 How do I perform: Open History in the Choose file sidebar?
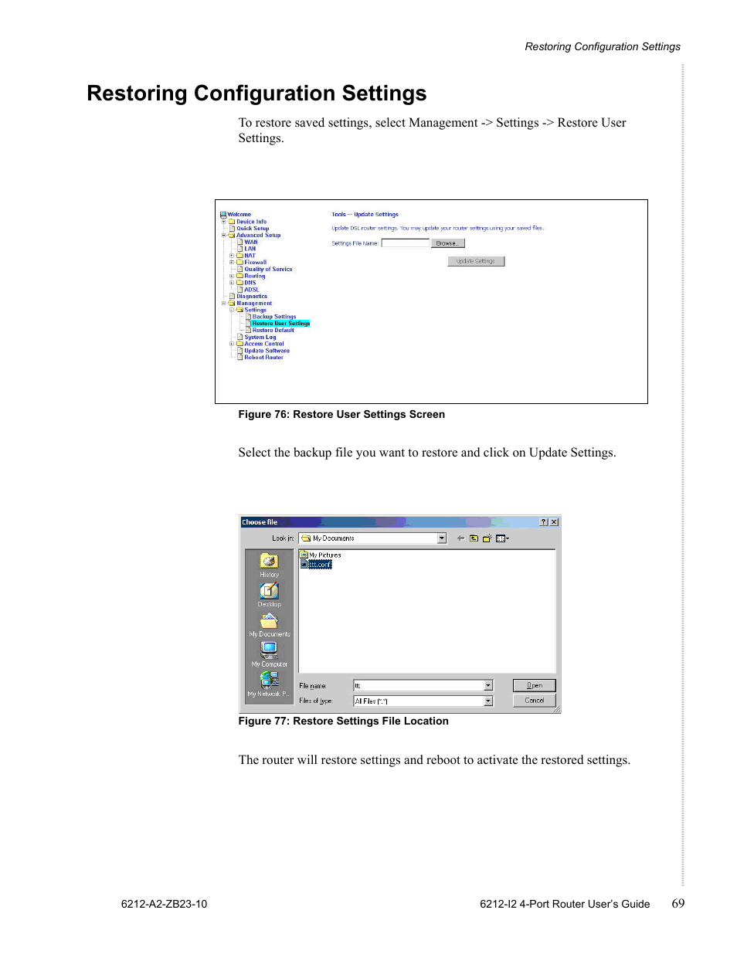coord(269,565)
